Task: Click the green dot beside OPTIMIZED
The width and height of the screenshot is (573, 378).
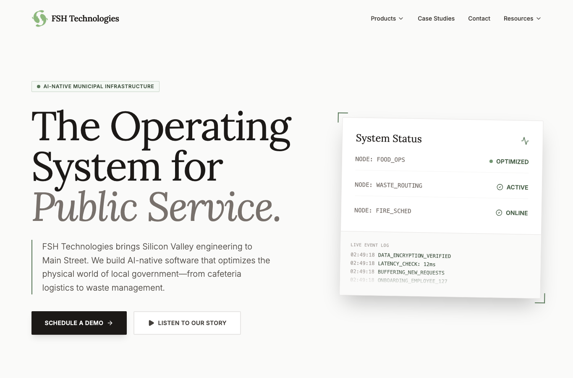Action: 491,161
